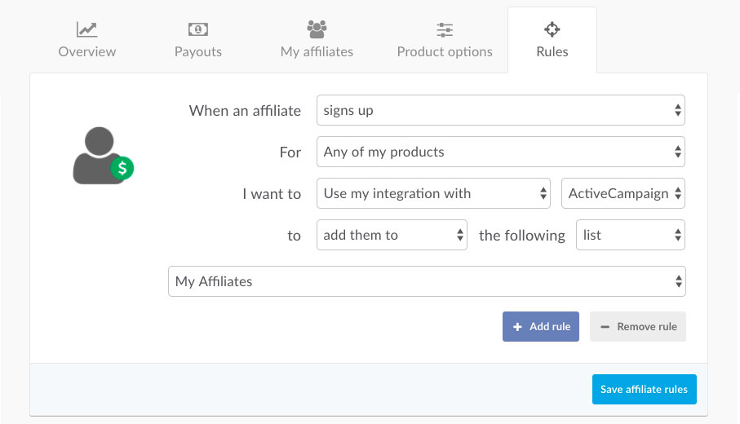The height and width of the screenshot is (424, 740).
Task: Open the Product options tab label
Action: coord(445,52)
